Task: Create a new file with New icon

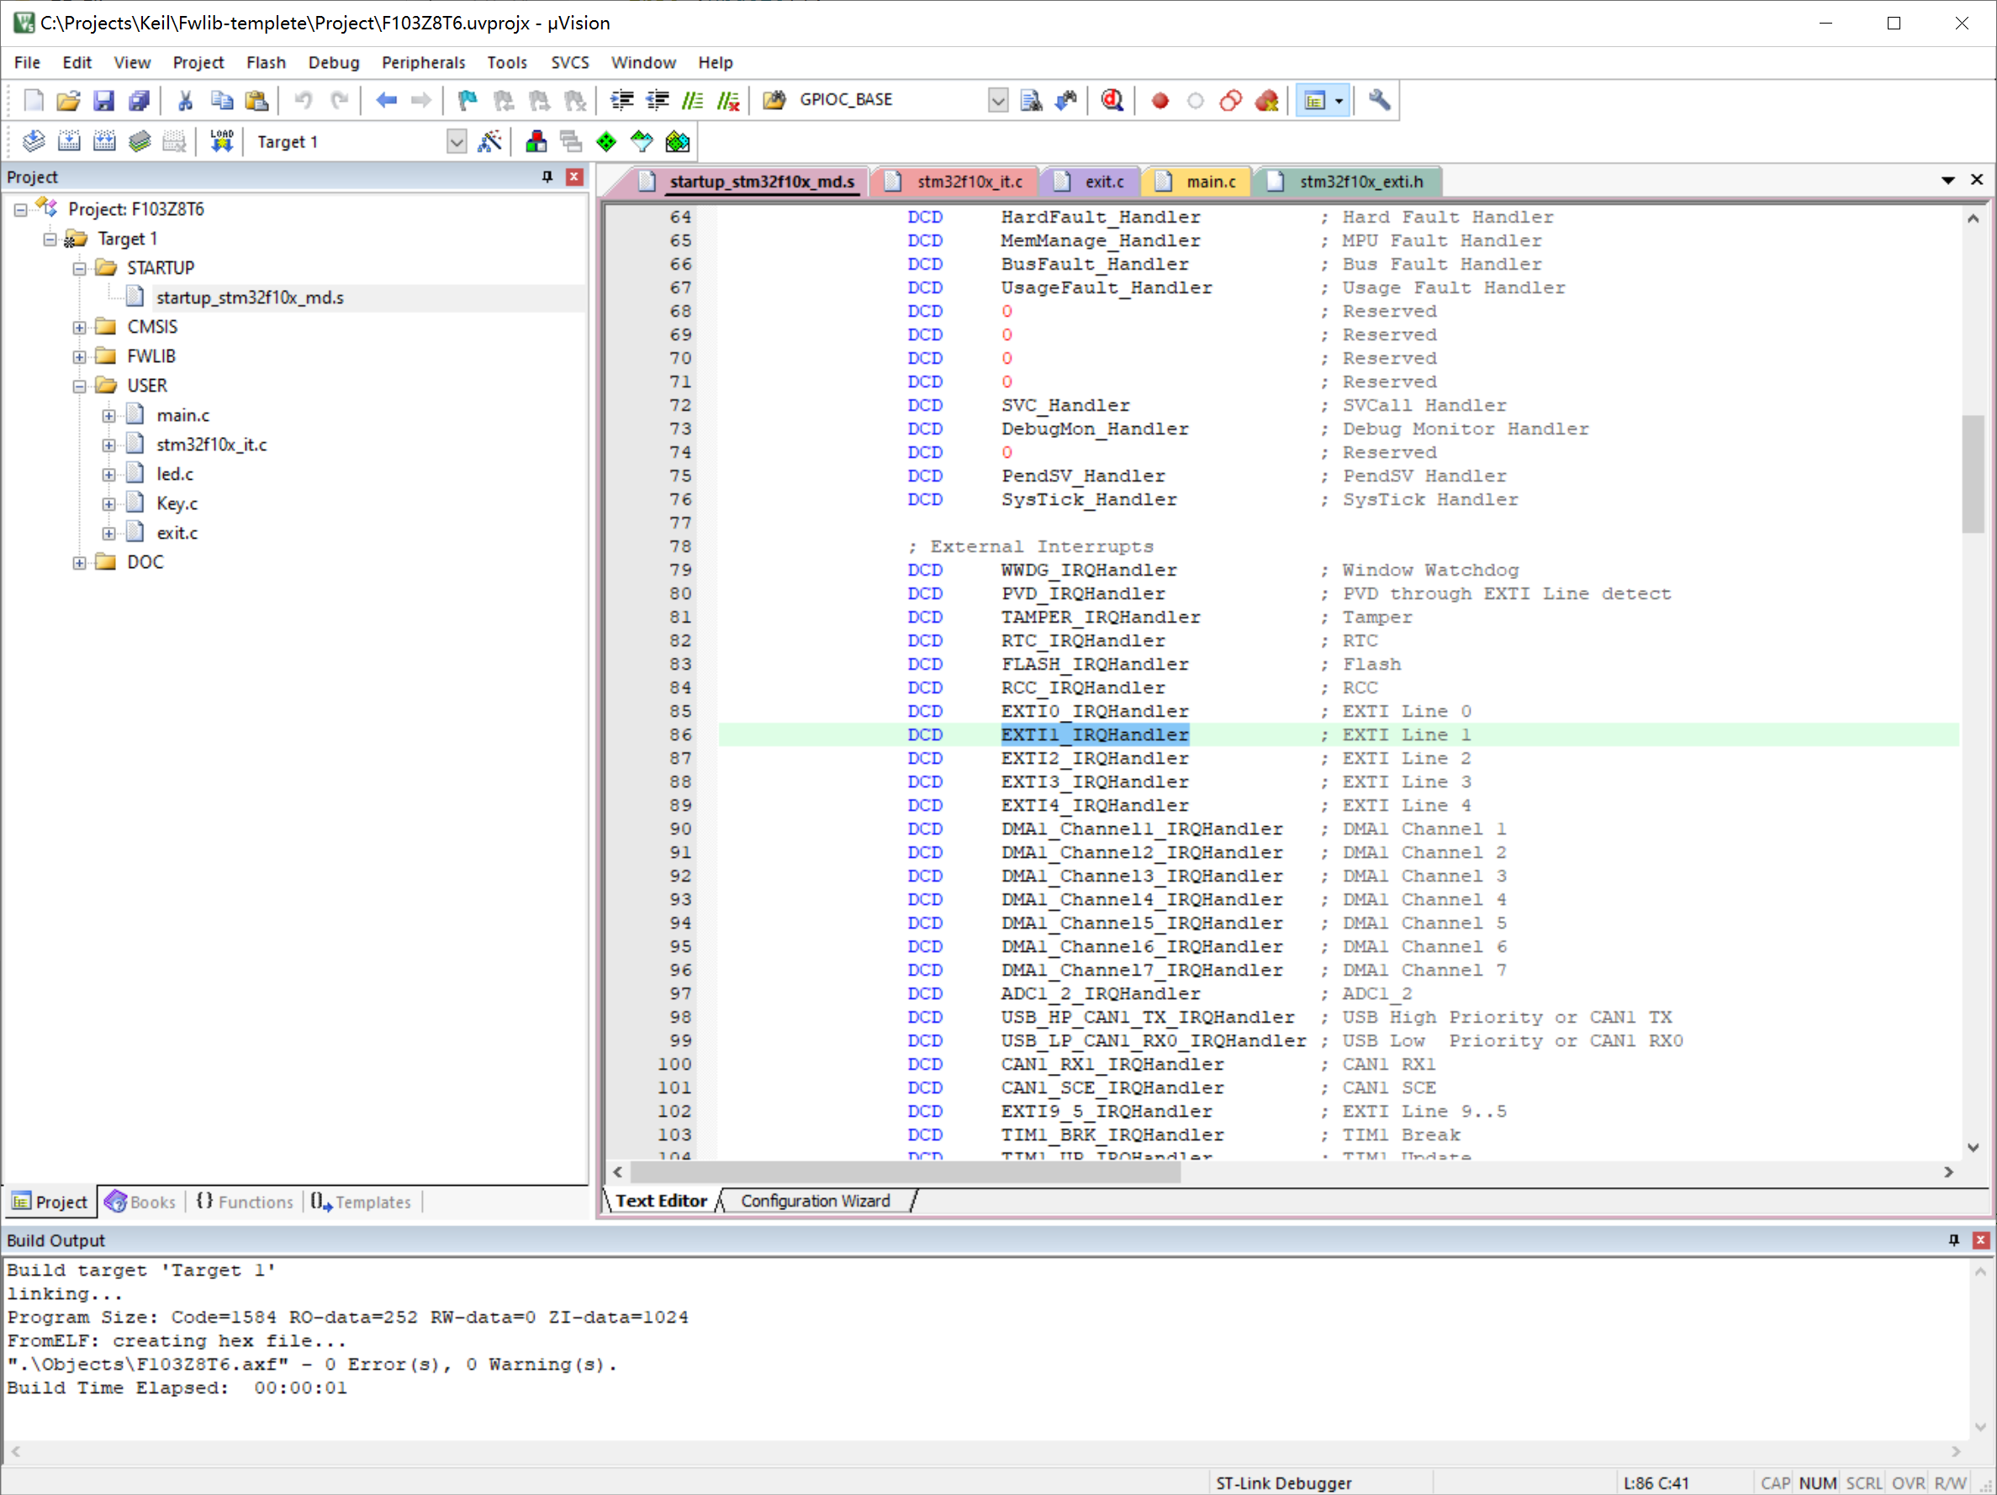Action: (x=34, y=100)
